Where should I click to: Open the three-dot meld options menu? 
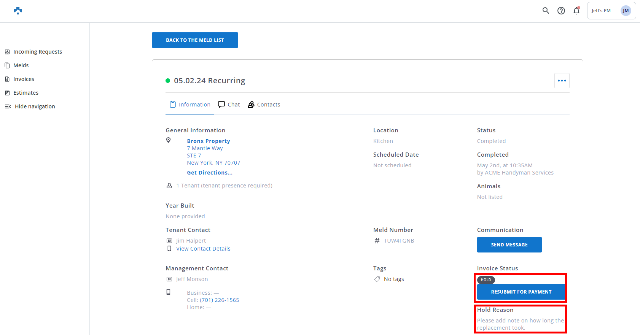562,81
